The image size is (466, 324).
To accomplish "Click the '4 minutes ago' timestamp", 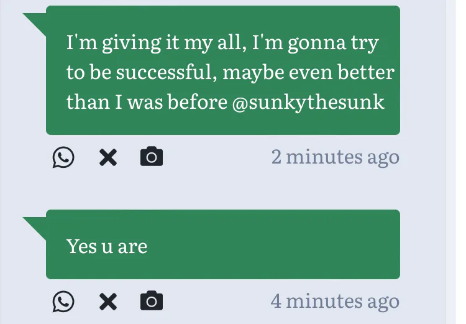I will click(335, 301).
